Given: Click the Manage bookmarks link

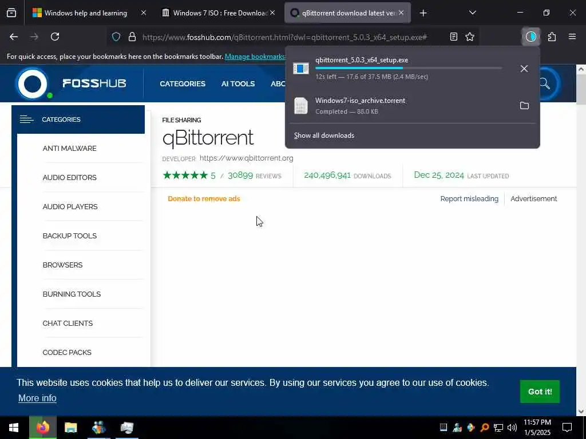Looking at the screenshot, I should coord(255,57).
